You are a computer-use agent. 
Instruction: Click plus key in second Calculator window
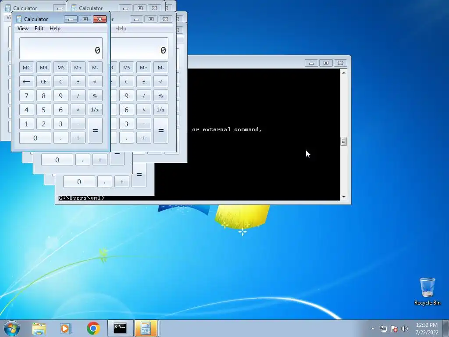144,138
